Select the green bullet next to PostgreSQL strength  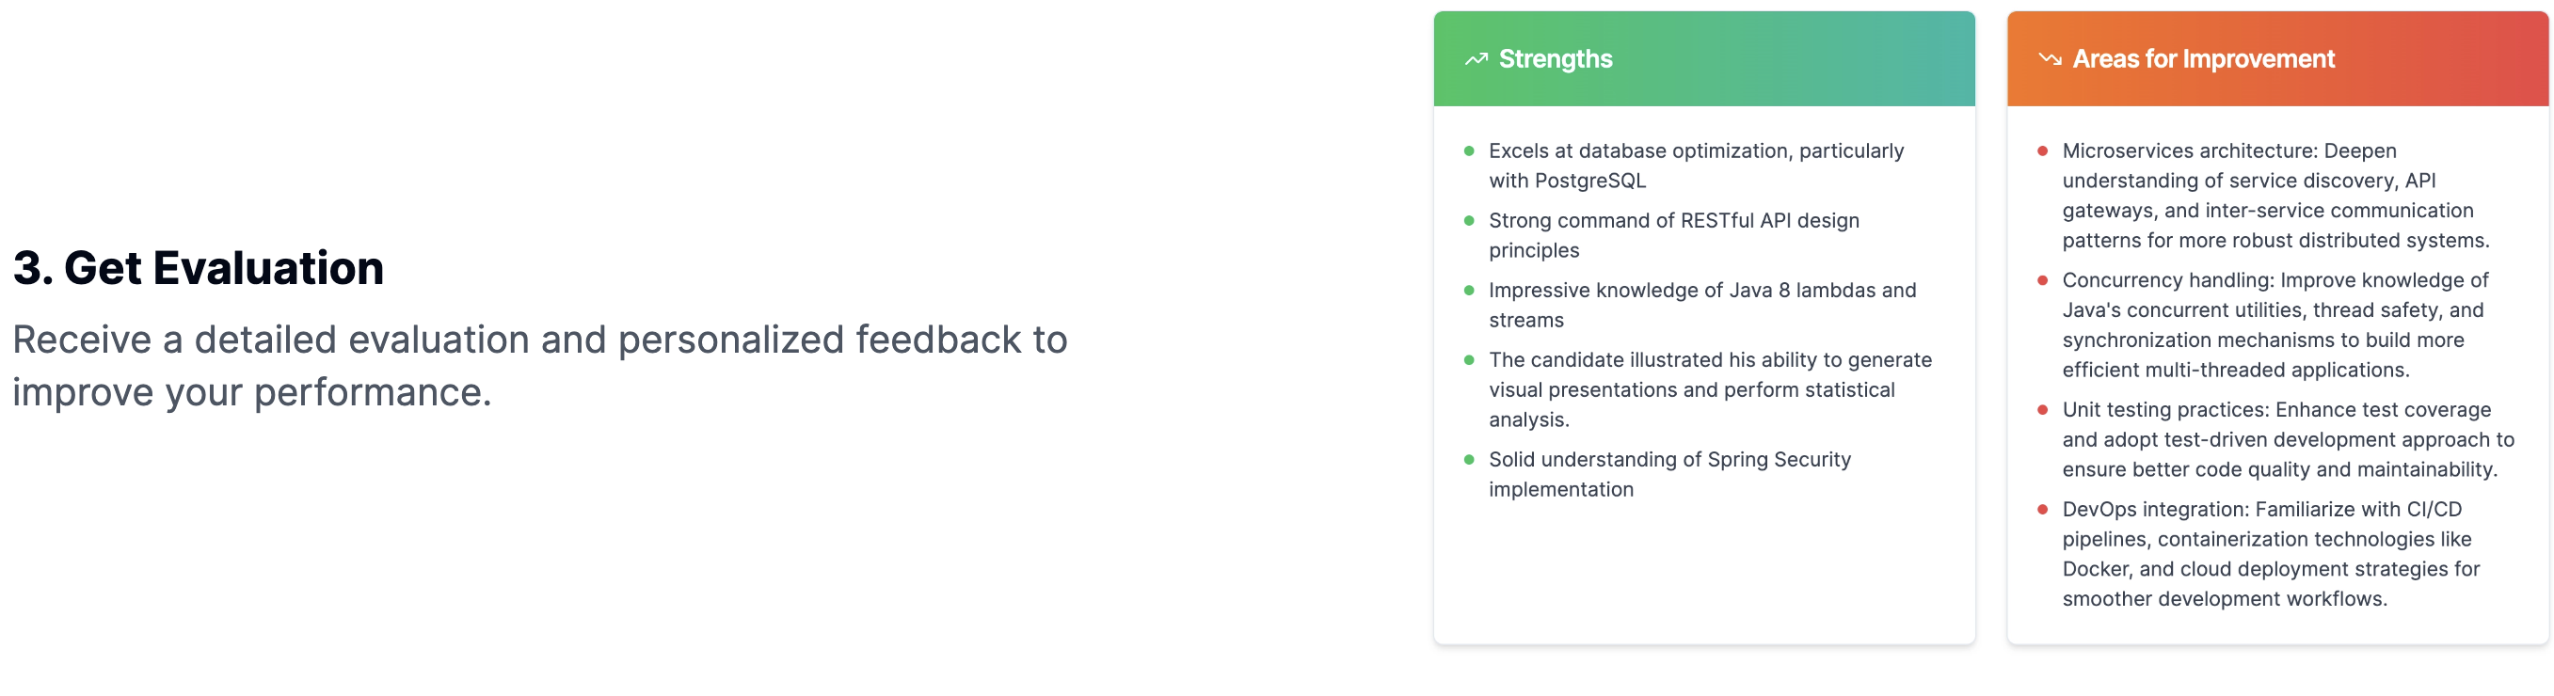click(x=1469, y=151)
